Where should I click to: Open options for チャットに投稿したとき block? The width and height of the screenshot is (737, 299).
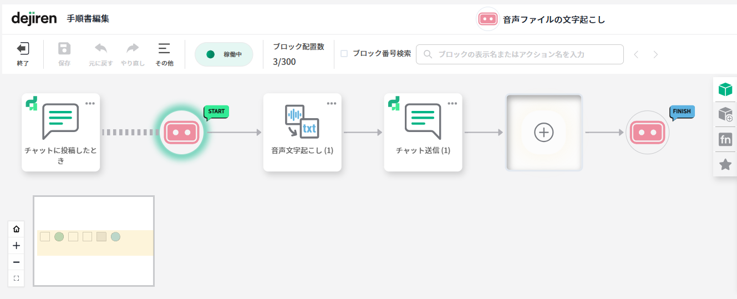click(90, 103)
